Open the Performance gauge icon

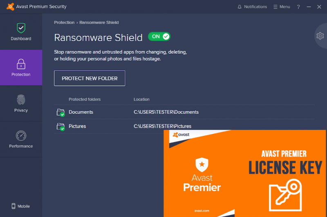click(21, 136)
